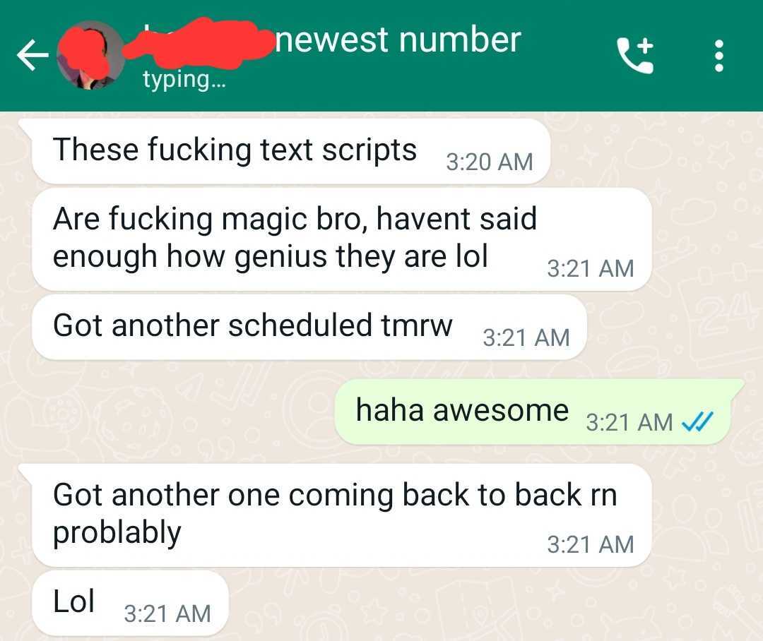Open contact info via "newest number" title
Viewport: 763px width, 641px height.
(x=398, y=40)
